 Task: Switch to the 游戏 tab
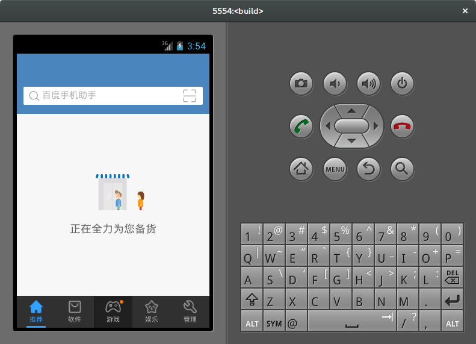coord(113,312)
